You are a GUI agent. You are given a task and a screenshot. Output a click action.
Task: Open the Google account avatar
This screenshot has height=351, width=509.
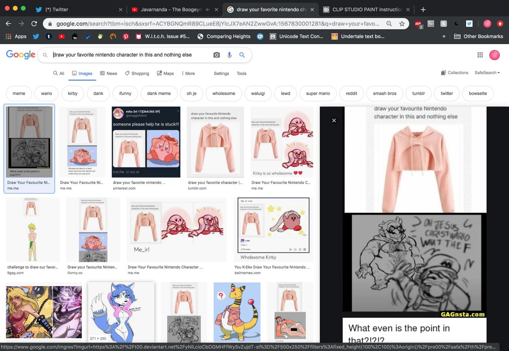pyautogui.click(x=495, y=55)
